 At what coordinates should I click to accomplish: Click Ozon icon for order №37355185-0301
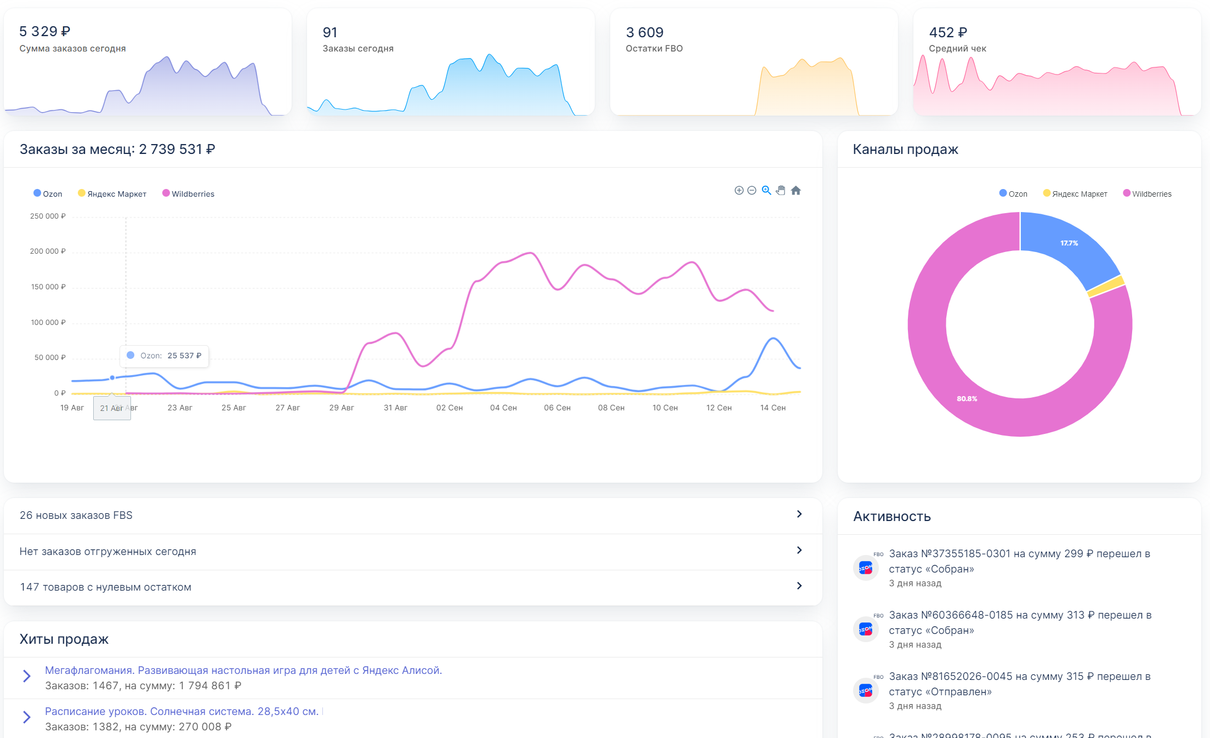pos(866,568)
